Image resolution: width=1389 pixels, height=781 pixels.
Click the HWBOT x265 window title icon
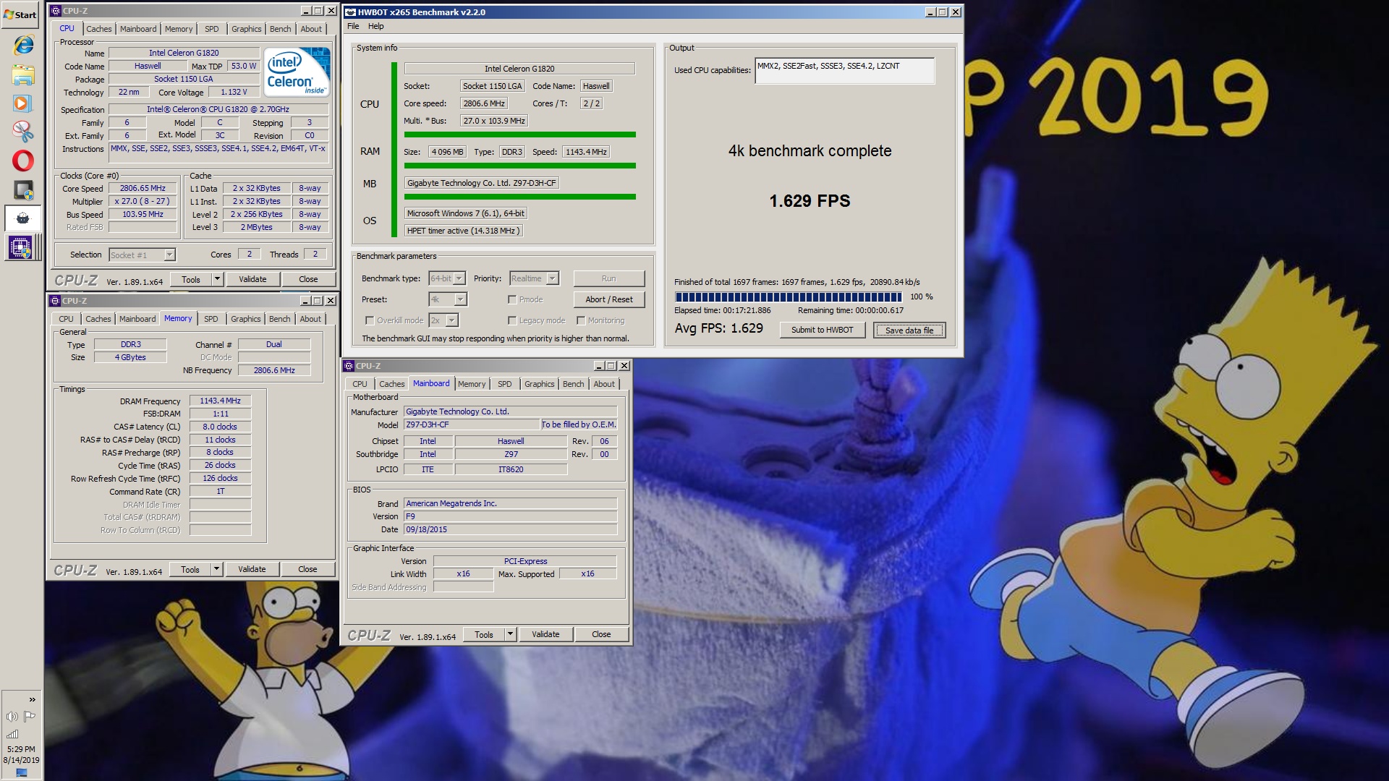point(350,12)
